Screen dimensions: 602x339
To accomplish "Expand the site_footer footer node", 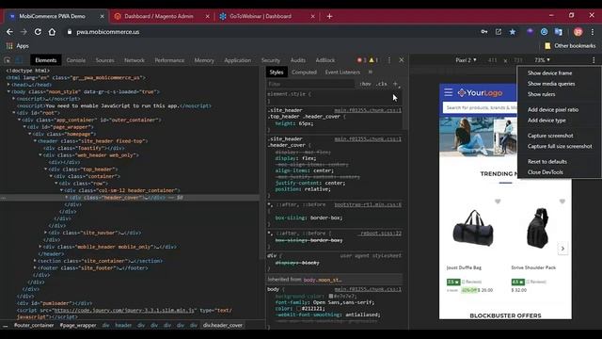I will [35, 267].
